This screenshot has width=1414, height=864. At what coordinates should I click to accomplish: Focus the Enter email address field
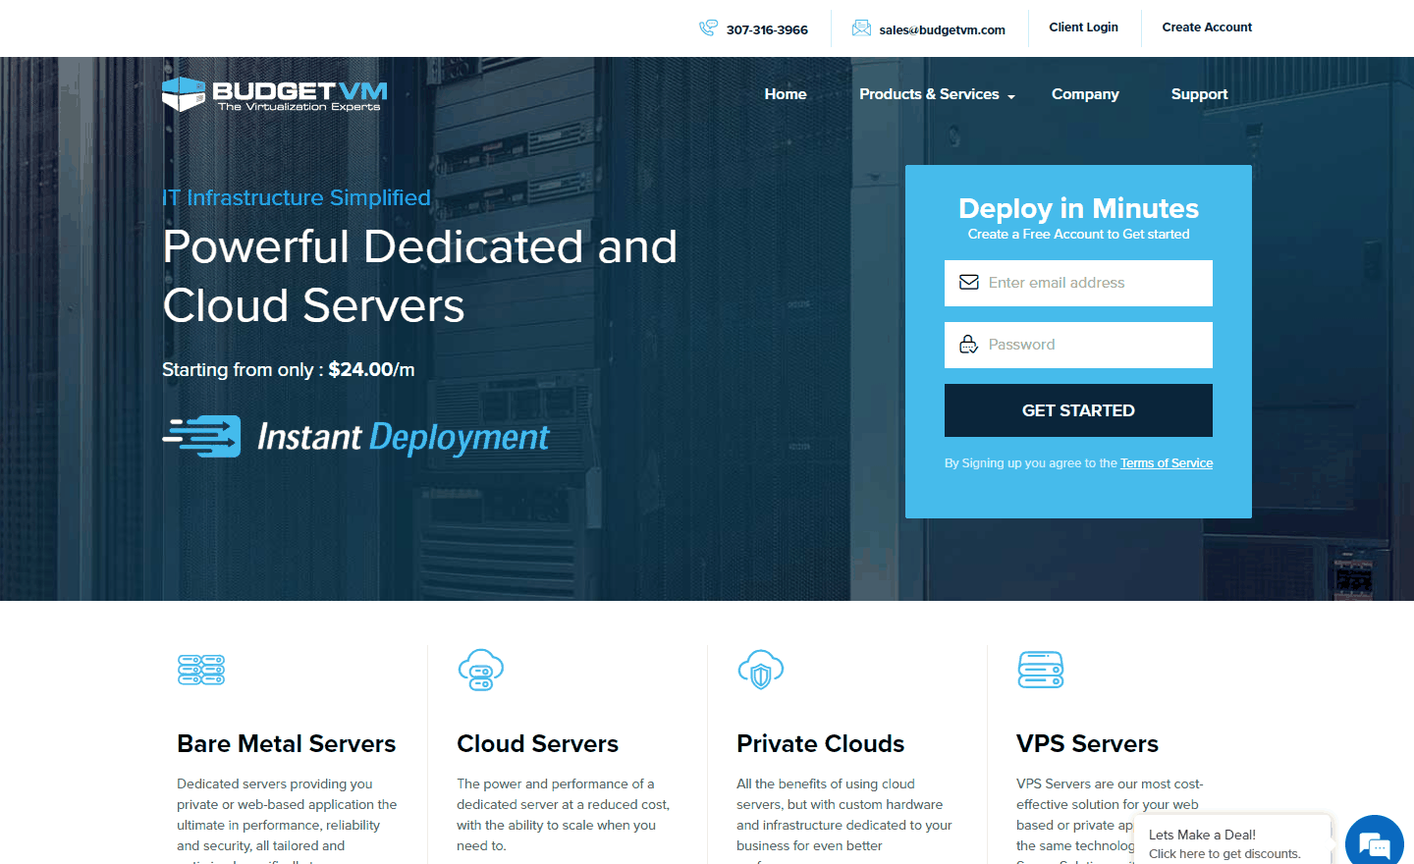click(x=1078, y=283)
